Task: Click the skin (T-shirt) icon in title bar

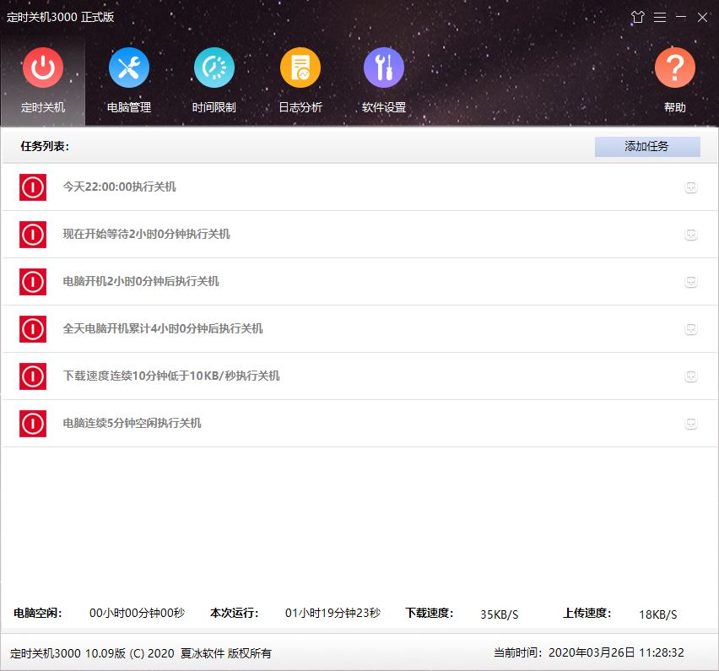Action: click(x=638, y=18)
